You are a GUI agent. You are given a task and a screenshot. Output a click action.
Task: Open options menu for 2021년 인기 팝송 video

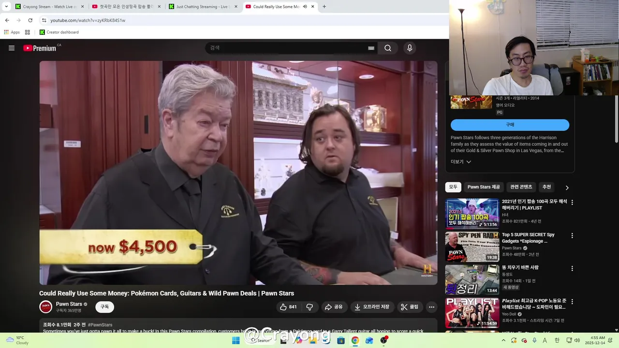[572, 203]
